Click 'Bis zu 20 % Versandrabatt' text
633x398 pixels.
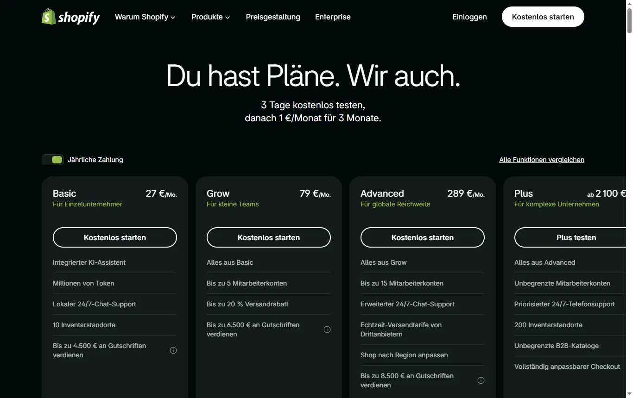click(x=247, y=304)
